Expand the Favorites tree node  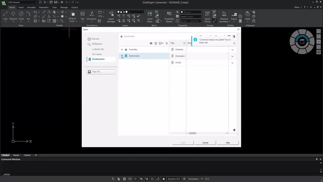[x=122, y=50]
